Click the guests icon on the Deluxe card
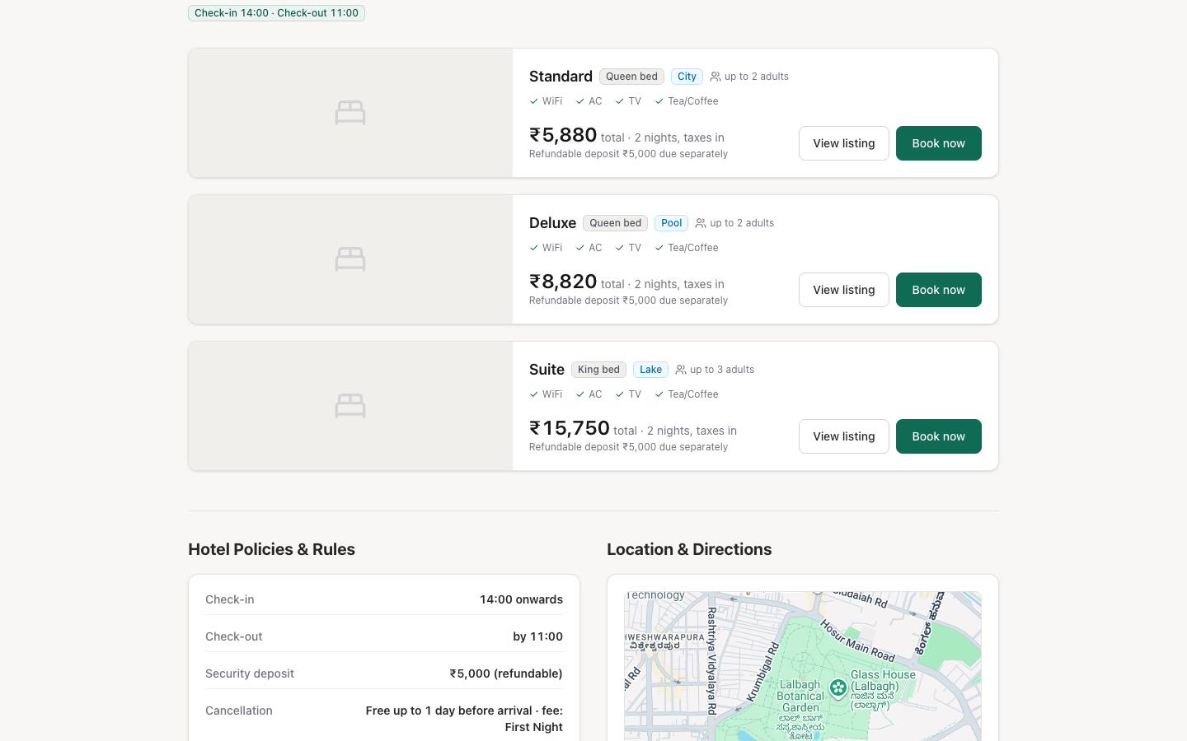Screen dimensions: 1187x741 [x=701, y=223]
